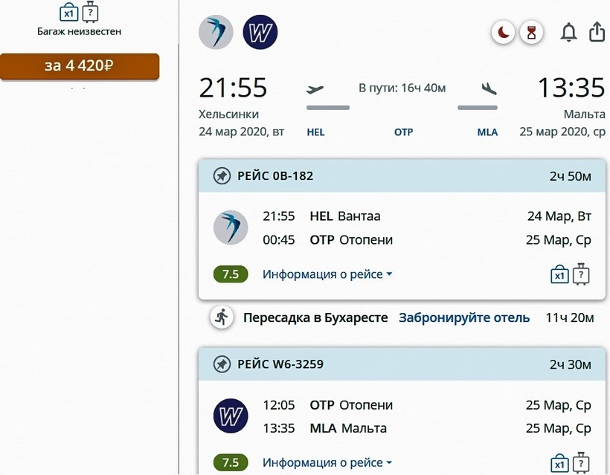The width and height of the screenshot is (610, 475).
Task: Click the РЕЙС 0B-182 header title
Action: (x=275, y=176)
